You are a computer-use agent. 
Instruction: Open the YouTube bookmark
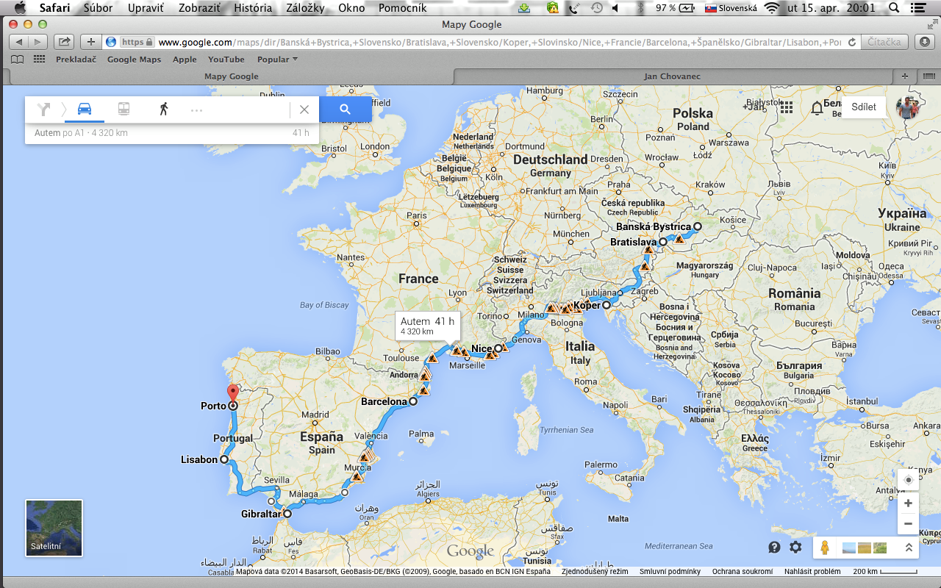[x=226, y=60]
